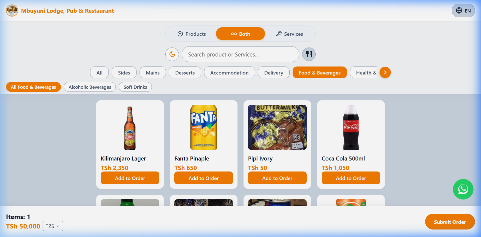Filter by Alcoholic Beverages subcategory
The image size is (481, 237).
coord(90,87)
